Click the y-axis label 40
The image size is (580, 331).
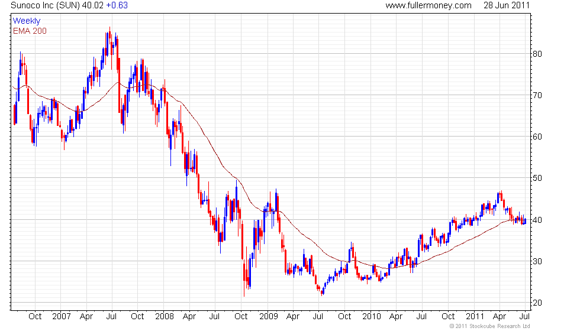point(537,220)
